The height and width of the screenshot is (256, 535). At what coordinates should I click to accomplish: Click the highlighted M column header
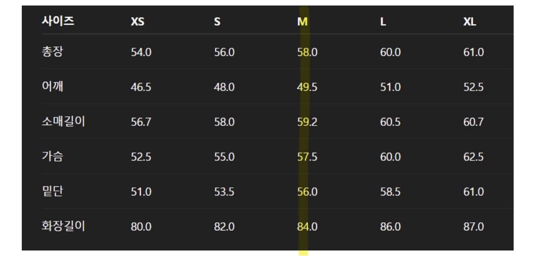click(302, 22)
